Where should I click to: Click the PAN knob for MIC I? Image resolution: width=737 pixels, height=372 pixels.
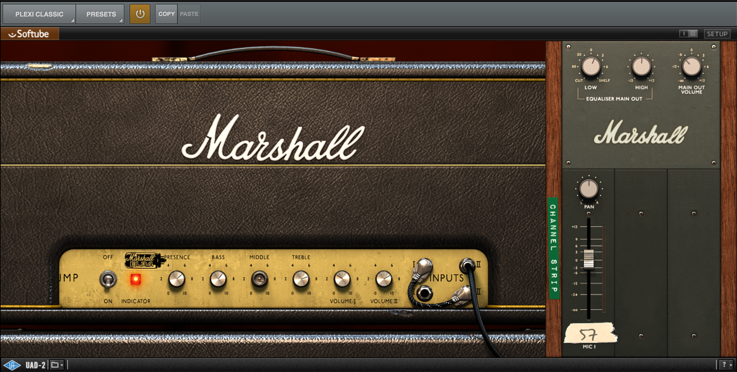click(589, 189)
